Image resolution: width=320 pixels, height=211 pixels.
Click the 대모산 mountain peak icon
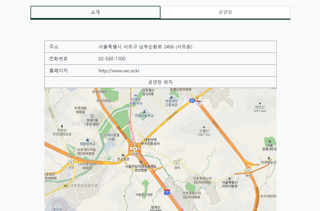pos(260,103)
